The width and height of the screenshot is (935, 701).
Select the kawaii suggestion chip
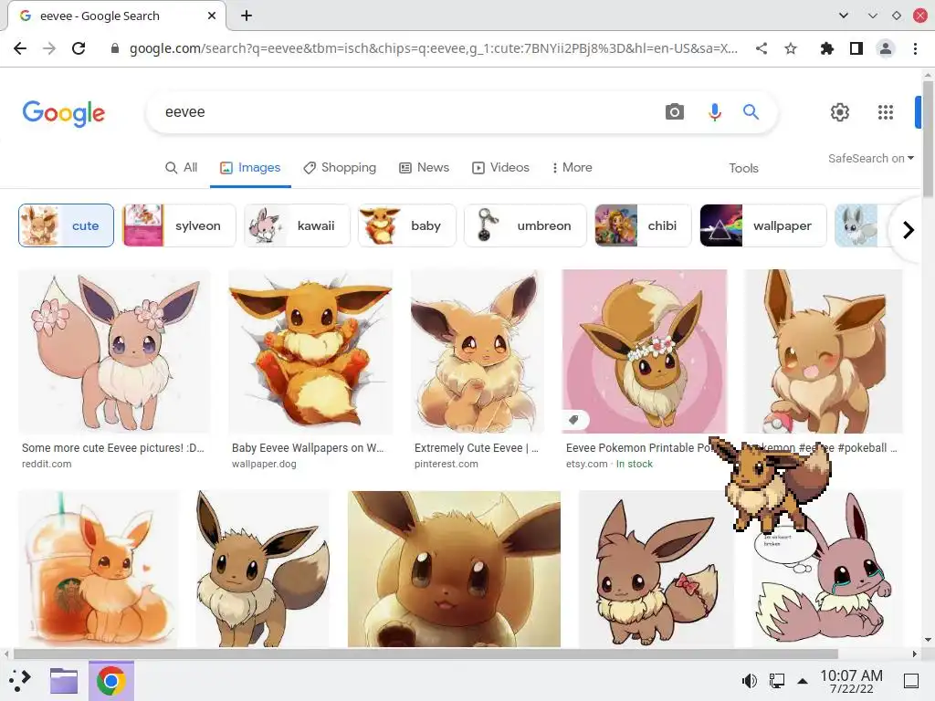click(x=297, y=225)
